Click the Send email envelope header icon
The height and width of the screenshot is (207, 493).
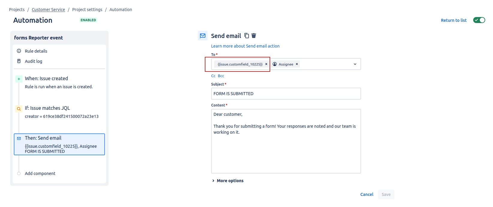tap(203, 35)
